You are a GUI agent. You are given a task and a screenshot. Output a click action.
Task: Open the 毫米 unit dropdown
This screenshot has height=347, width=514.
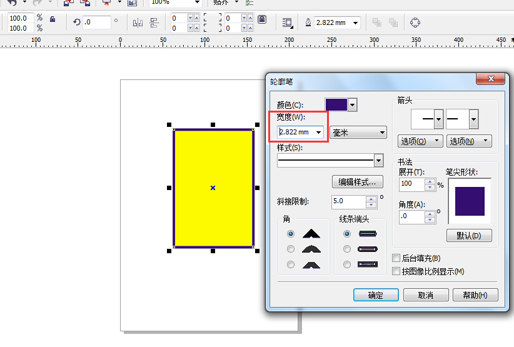[358, 133]
